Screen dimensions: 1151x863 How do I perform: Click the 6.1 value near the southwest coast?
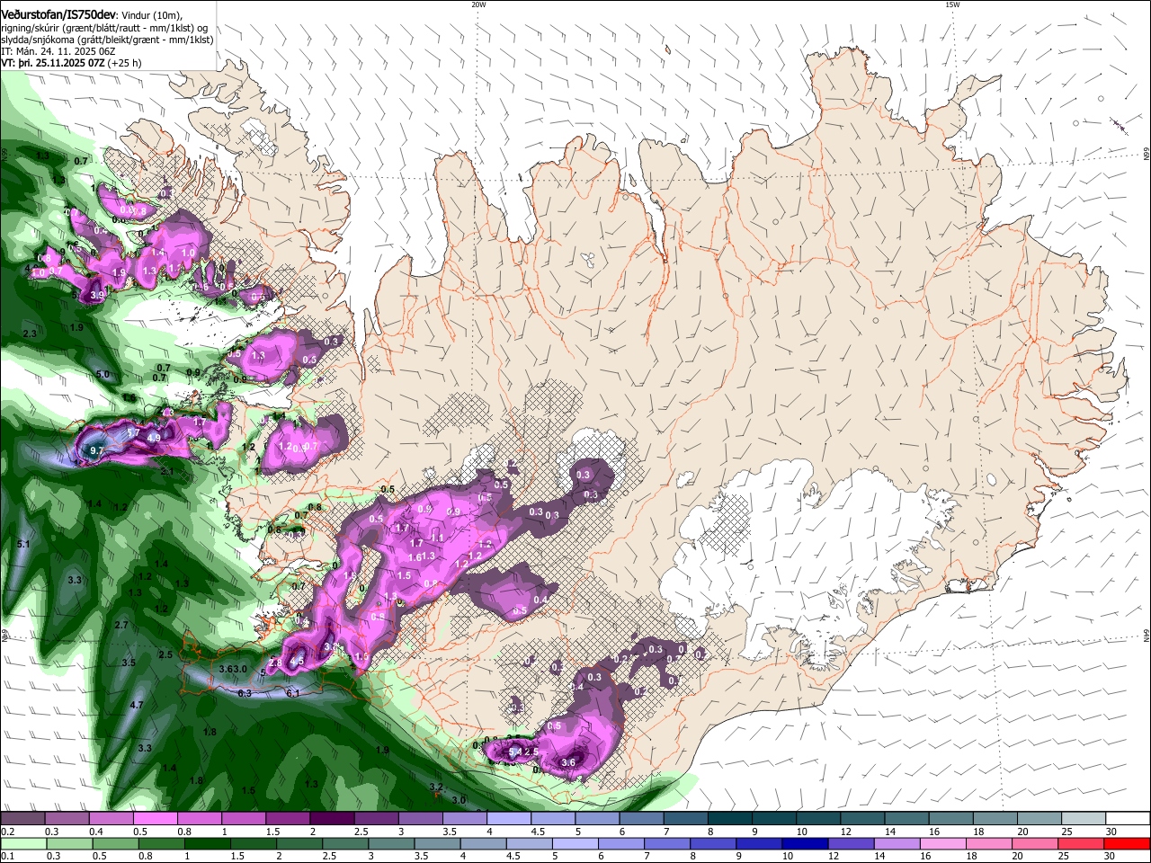pos(292,693)
